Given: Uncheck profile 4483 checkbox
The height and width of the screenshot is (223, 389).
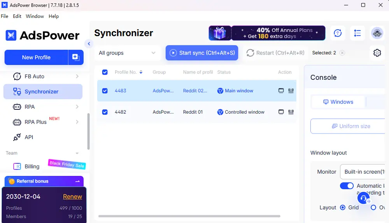Looking at the screenshot, I should click(105, 91).
